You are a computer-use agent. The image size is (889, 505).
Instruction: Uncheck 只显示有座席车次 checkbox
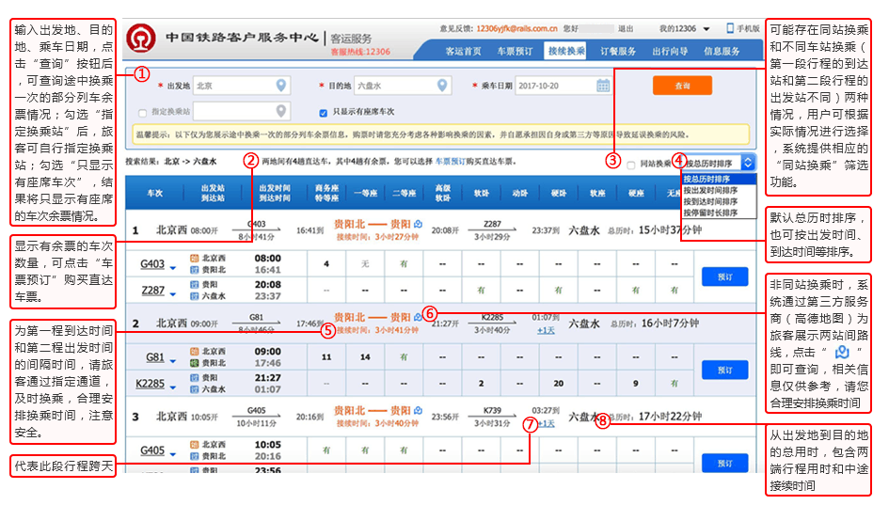(x=323, y=112)
